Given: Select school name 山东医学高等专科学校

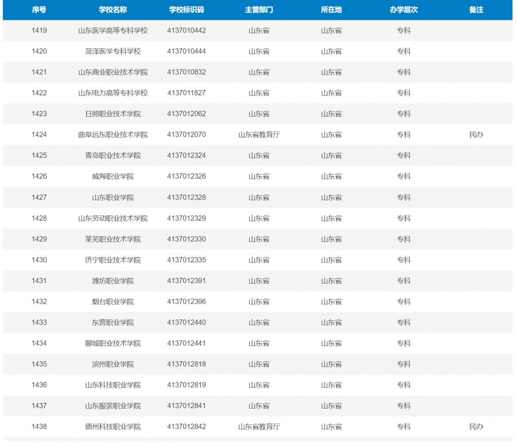Looking at the screenshot, I should click(113, 30).
